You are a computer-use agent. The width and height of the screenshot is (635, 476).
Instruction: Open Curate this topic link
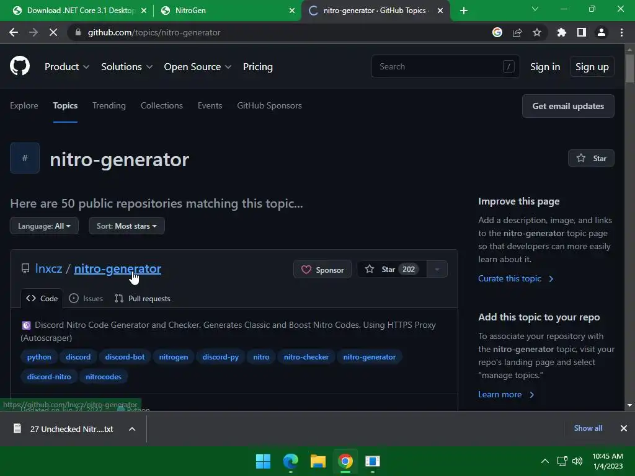[515, 278]
